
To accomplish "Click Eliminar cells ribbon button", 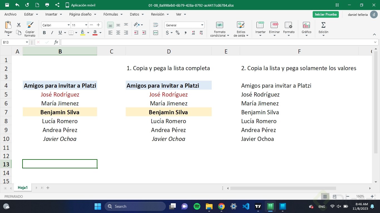I will pyautogui.click(x=275, y=29).
